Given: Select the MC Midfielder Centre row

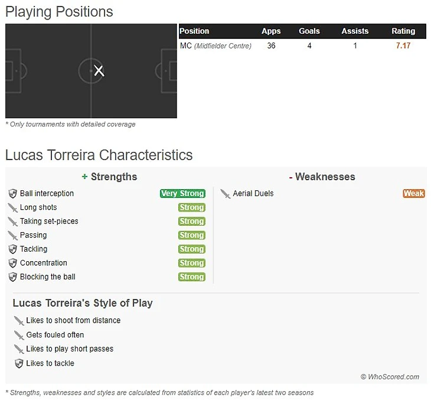Looking at the screenshot, I should (215, 46).
